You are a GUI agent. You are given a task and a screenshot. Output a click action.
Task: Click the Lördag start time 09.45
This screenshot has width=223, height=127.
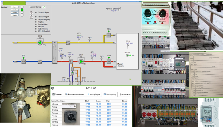(x=88, y=119)
